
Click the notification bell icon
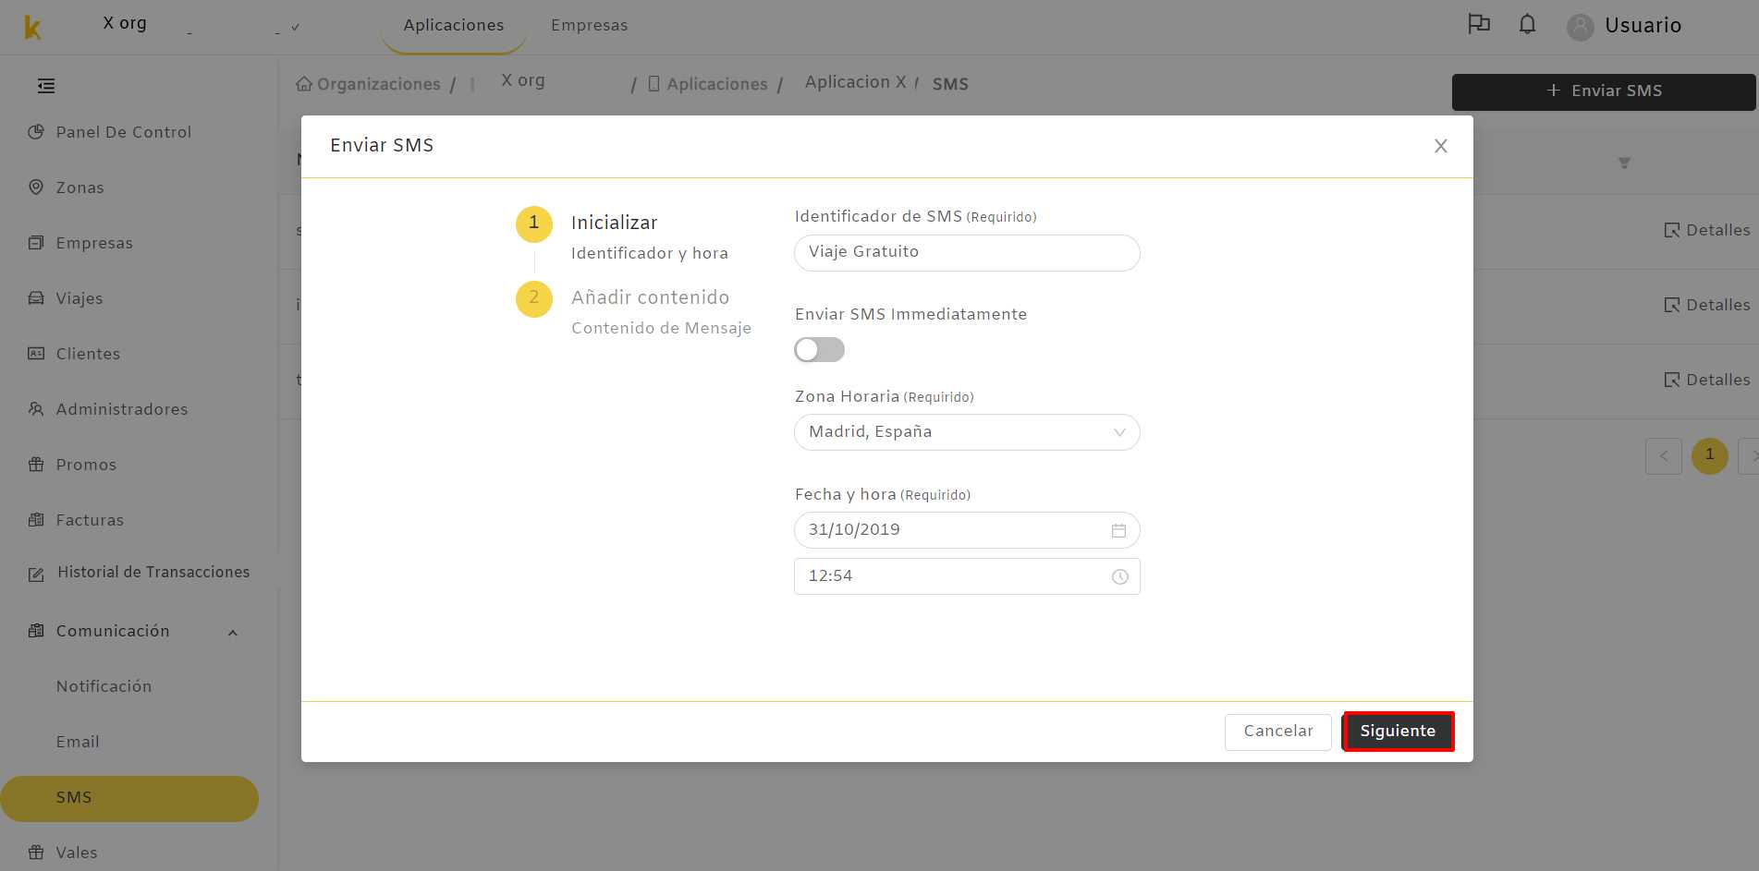click(1527, 25)
